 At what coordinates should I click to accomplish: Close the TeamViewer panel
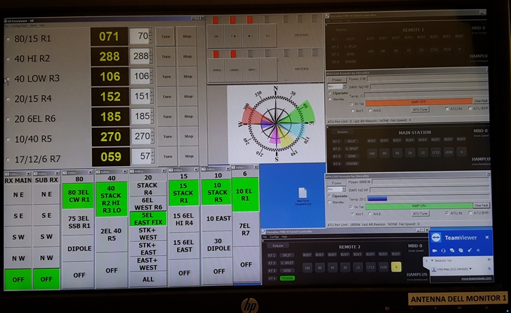point(487,237)
